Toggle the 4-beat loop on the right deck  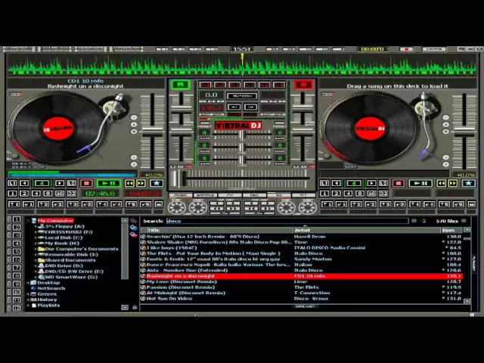pyautogui.click(x=354, y=183)
